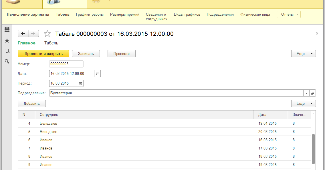Viewport: 325px width, 170px height.
Task: Open Начисление зарплаты section
Action: [28, 15]
